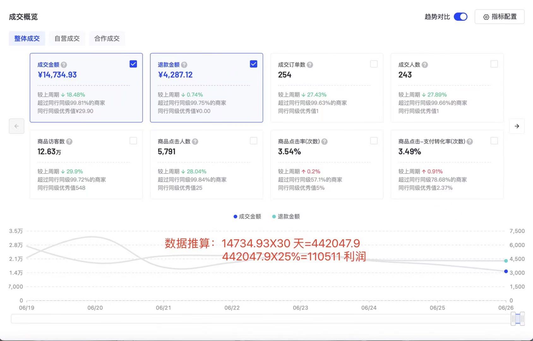Show help for 商品点击-支付转化率(次数)

pyautogui.click(x=470, y=141)
